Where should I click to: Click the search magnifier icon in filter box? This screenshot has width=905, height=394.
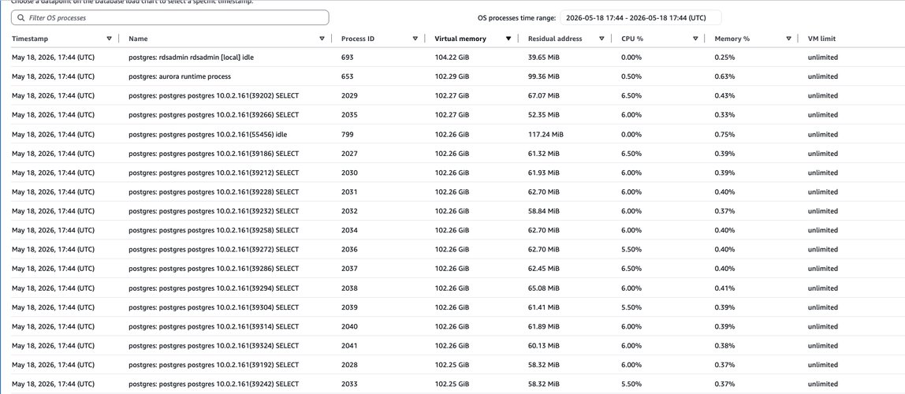21,18
